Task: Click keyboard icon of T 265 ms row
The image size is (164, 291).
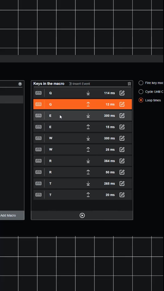Action: click(x=38, y=184)
